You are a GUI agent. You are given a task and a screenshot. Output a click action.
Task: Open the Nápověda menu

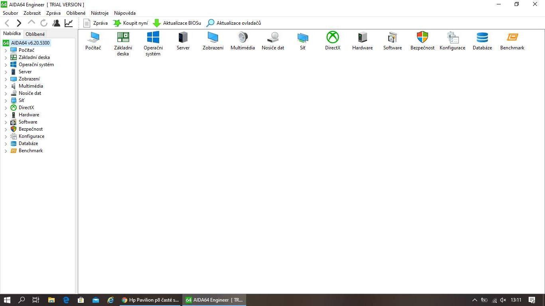[125, 13]
